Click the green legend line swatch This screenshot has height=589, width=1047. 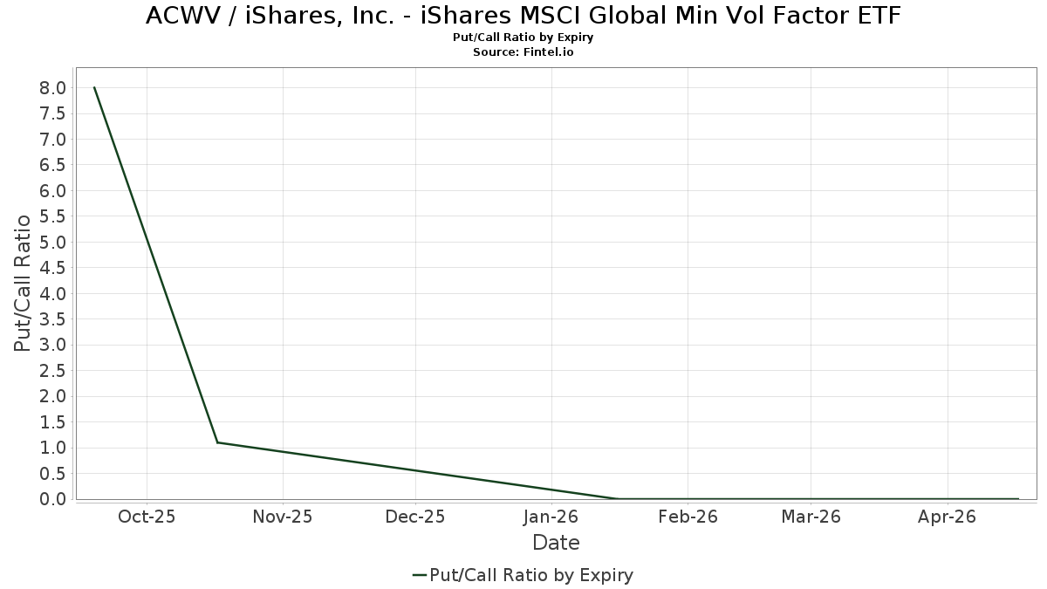click(x=420, y=575)
